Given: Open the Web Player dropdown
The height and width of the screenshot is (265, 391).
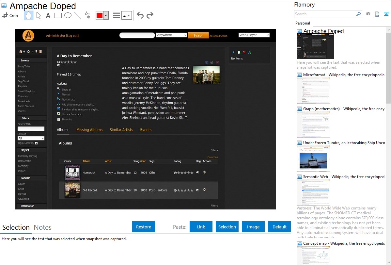Looking at the screenshot, I should pos(254,35).
